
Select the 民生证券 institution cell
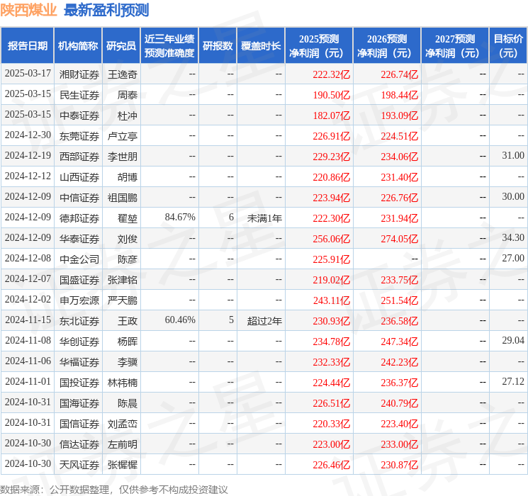[79, 95]
